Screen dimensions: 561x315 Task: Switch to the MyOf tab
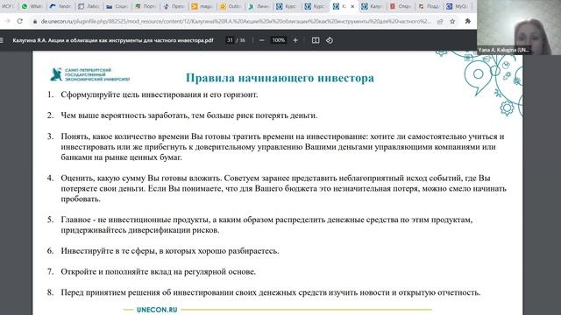tap(457, 6)
